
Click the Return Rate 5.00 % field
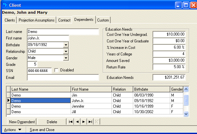coord(169,67)
